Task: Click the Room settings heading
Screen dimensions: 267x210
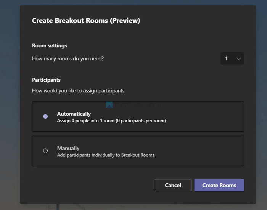Action: tap(49, 46)
